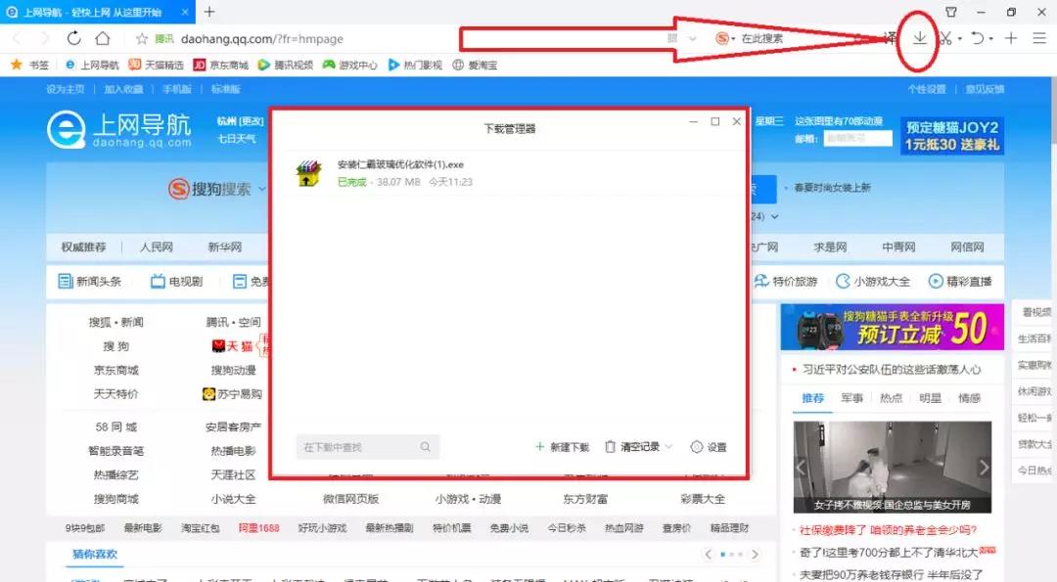This screenshot has height=582, width=1057.
Task: Click 新建下载 in the download manager
Action: pyautogui.click(x=562, y=447)
